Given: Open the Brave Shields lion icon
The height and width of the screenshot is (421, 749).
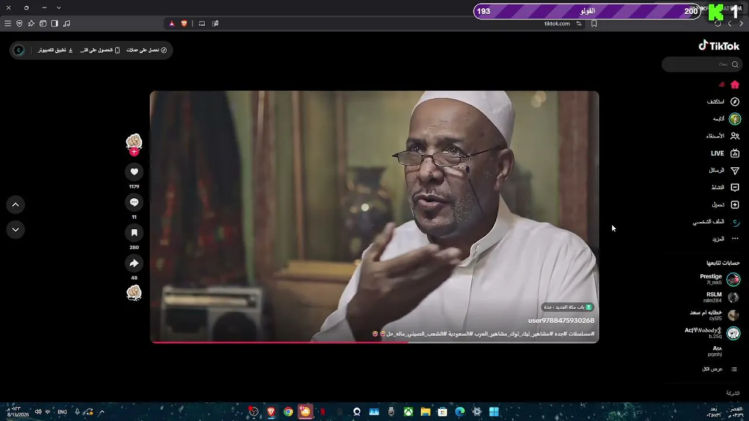Looking at the screenshot, I should pyautogui.click(x=184, y=23).
